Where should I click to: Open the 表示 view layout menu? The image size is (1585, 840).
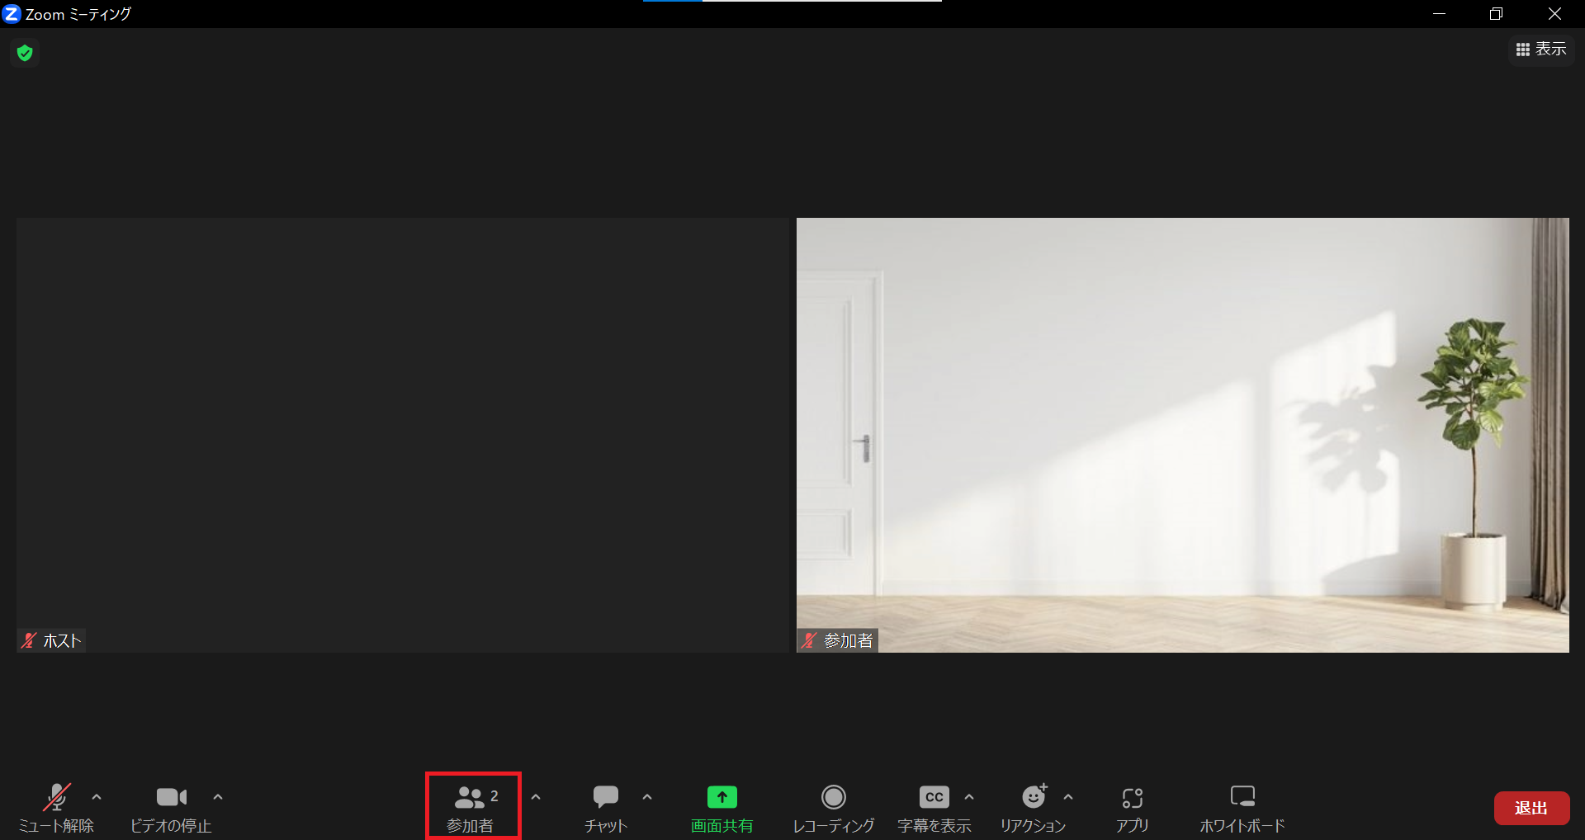coord(1541,50)
